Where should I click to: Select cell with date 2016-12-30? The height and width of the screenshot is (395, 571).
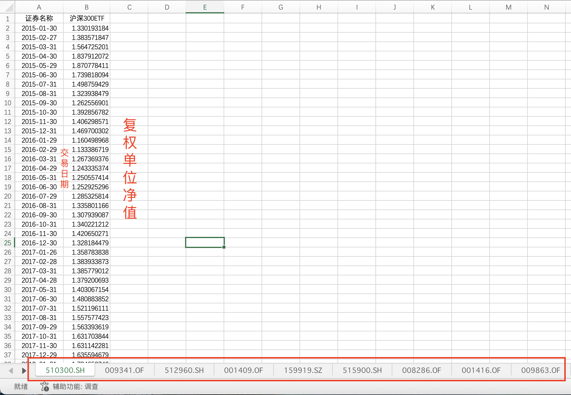pos(39,243)
